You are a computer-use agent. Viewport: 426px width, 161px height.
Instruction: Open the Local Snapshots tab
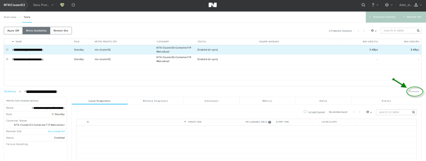[x=99, y=101]
